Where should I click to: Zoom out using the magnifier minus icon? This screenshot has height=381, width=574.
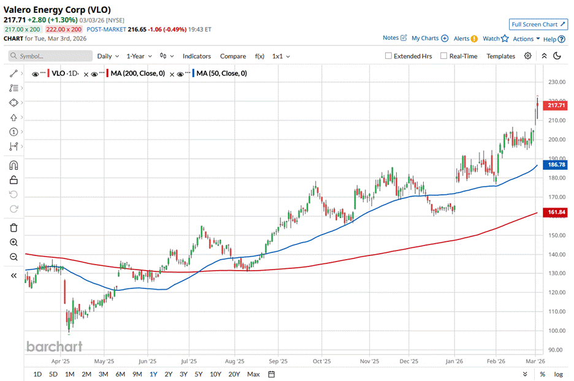tap(13, 257)
